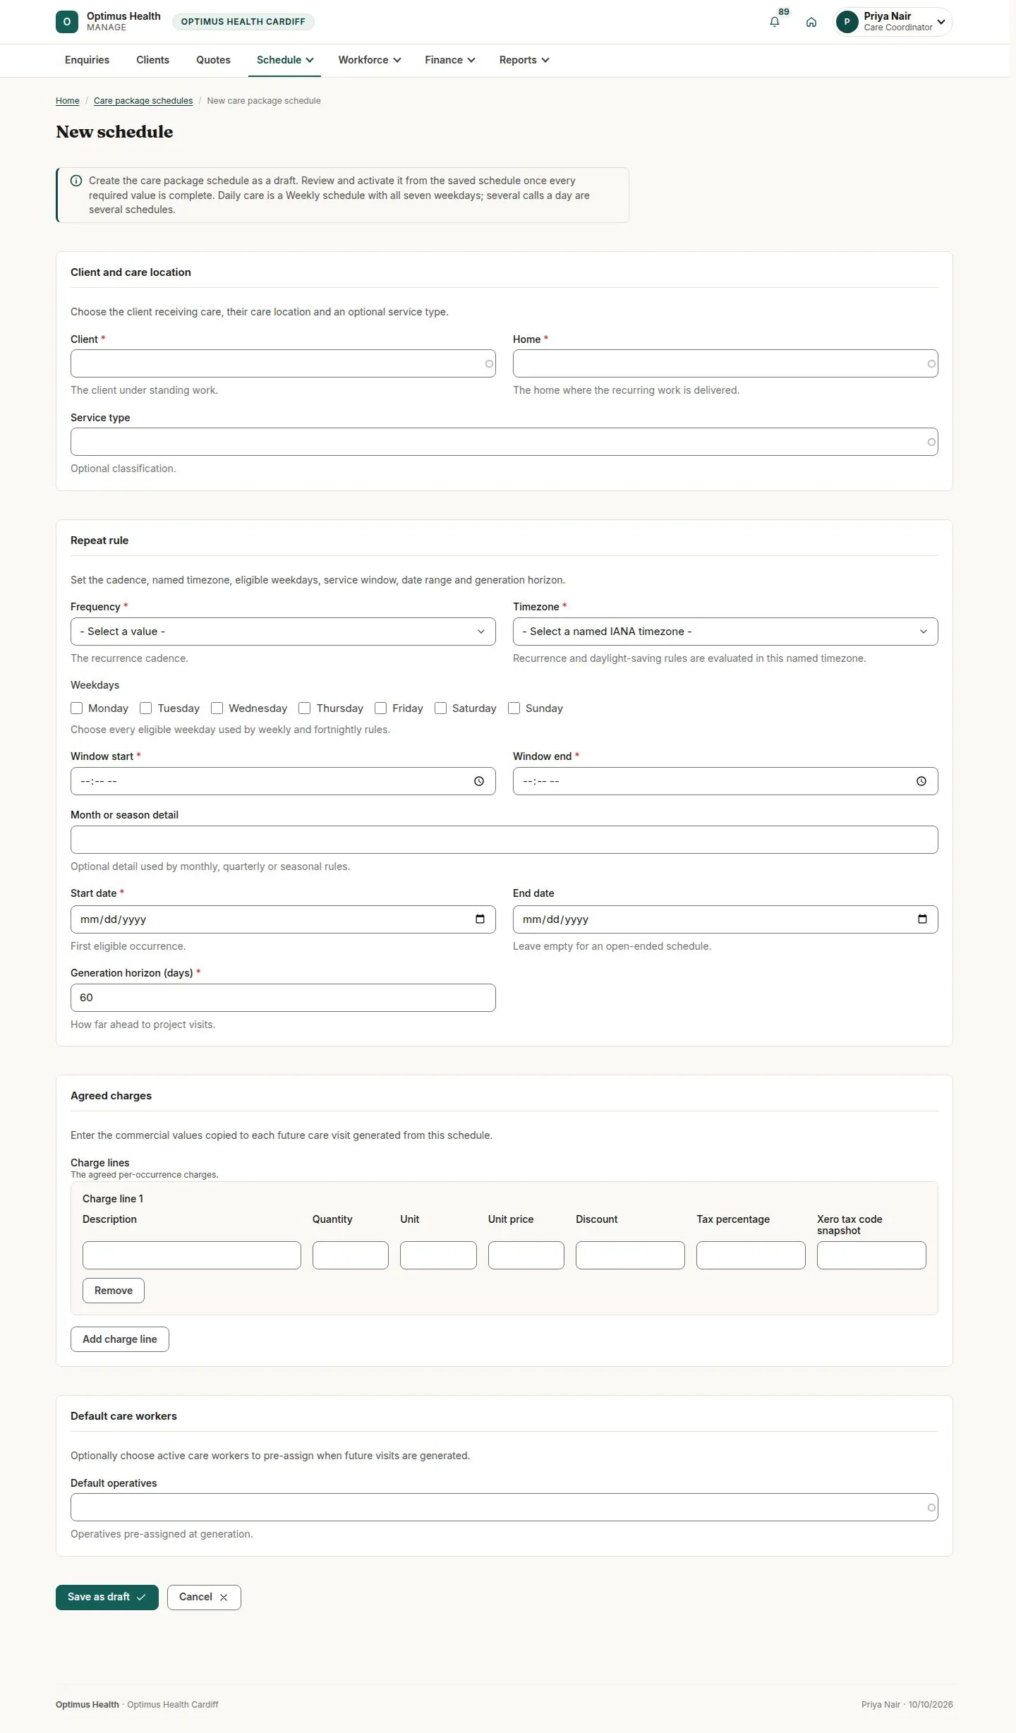Click the info icon in the notice

point(76,181)
